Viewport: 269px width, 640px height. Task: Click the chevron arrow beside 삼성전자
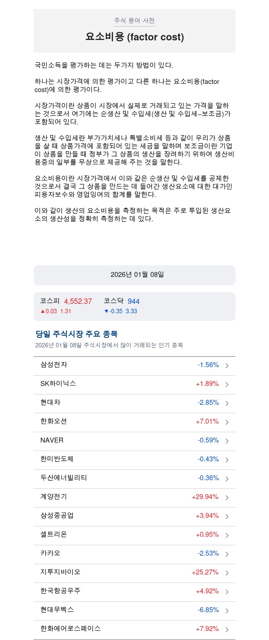(227, 366)
